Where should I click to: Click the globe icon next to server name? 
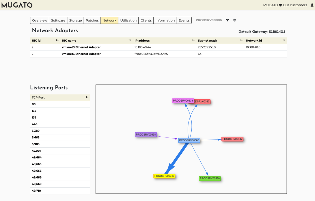(x=235, y=20)
